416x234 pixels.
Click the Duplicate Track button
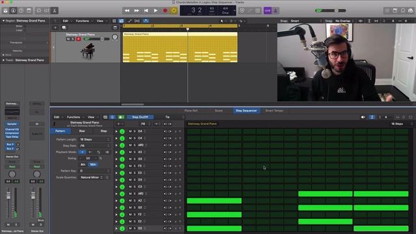64,27
